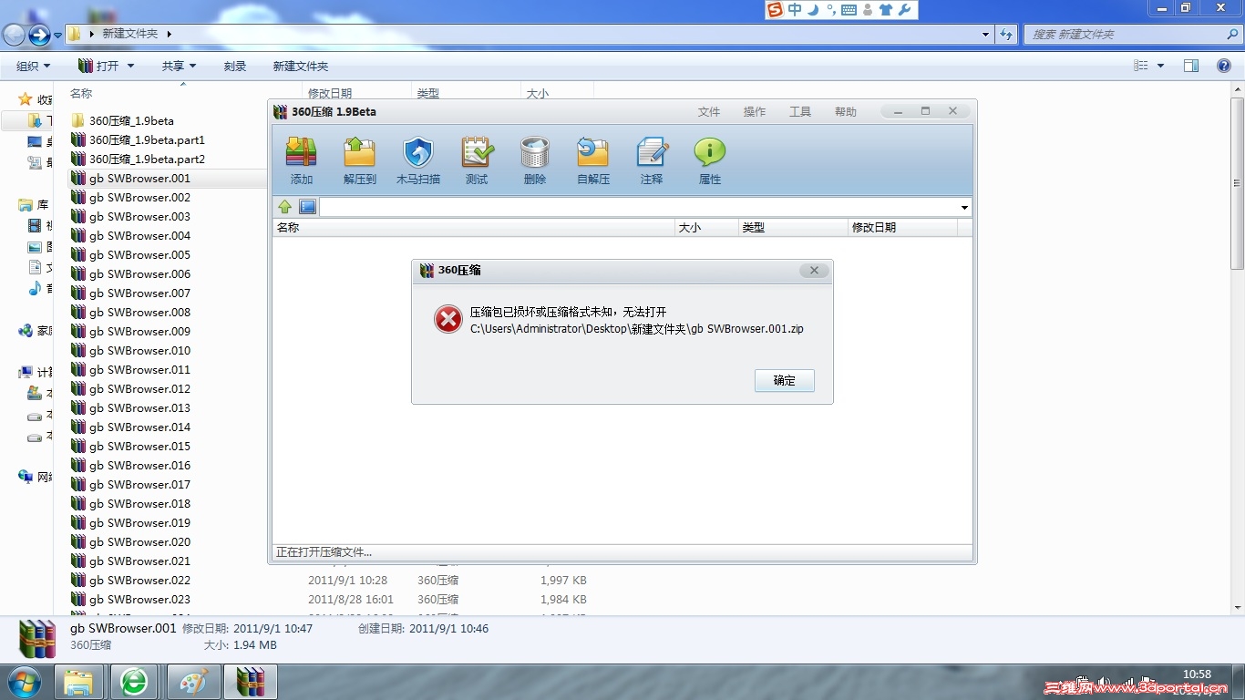
Task: Open address bar history dropdown
Action: click(x=986, y=35)
